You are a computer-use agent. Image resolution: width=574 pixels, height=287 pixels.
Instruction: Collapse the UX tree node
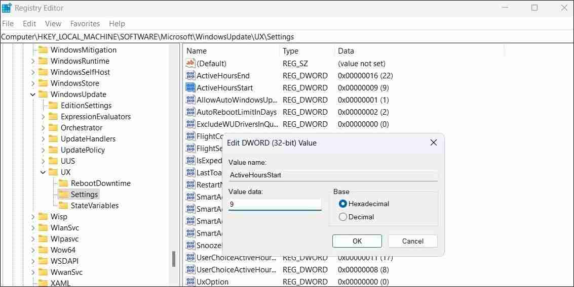(43, 172)
